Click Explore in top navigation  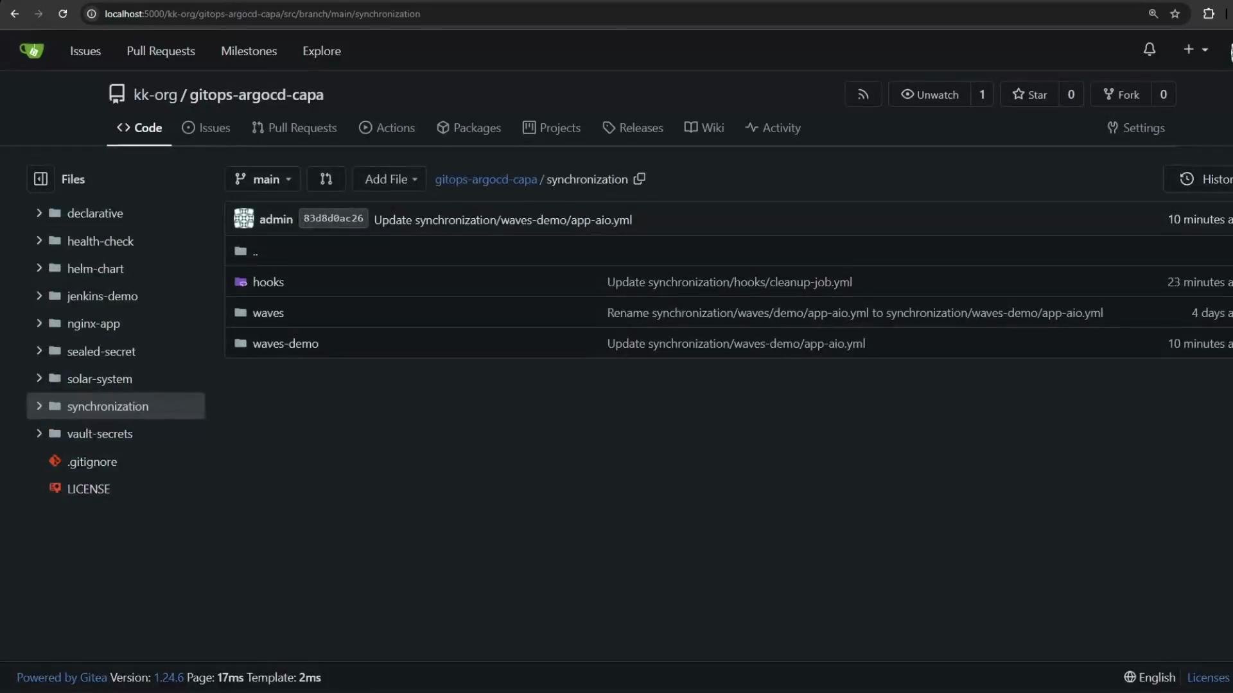(x=322, y=51)
